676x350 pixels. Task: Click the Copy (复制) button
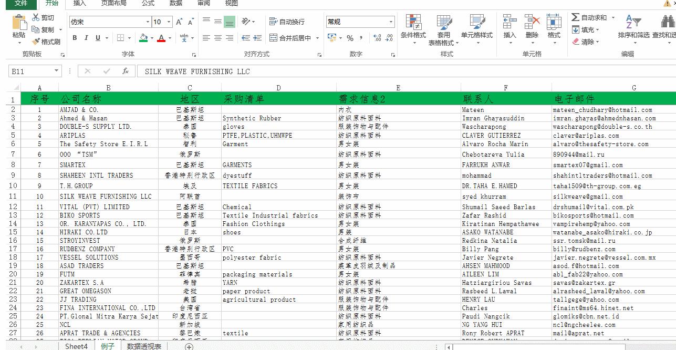tap(44, 30)
